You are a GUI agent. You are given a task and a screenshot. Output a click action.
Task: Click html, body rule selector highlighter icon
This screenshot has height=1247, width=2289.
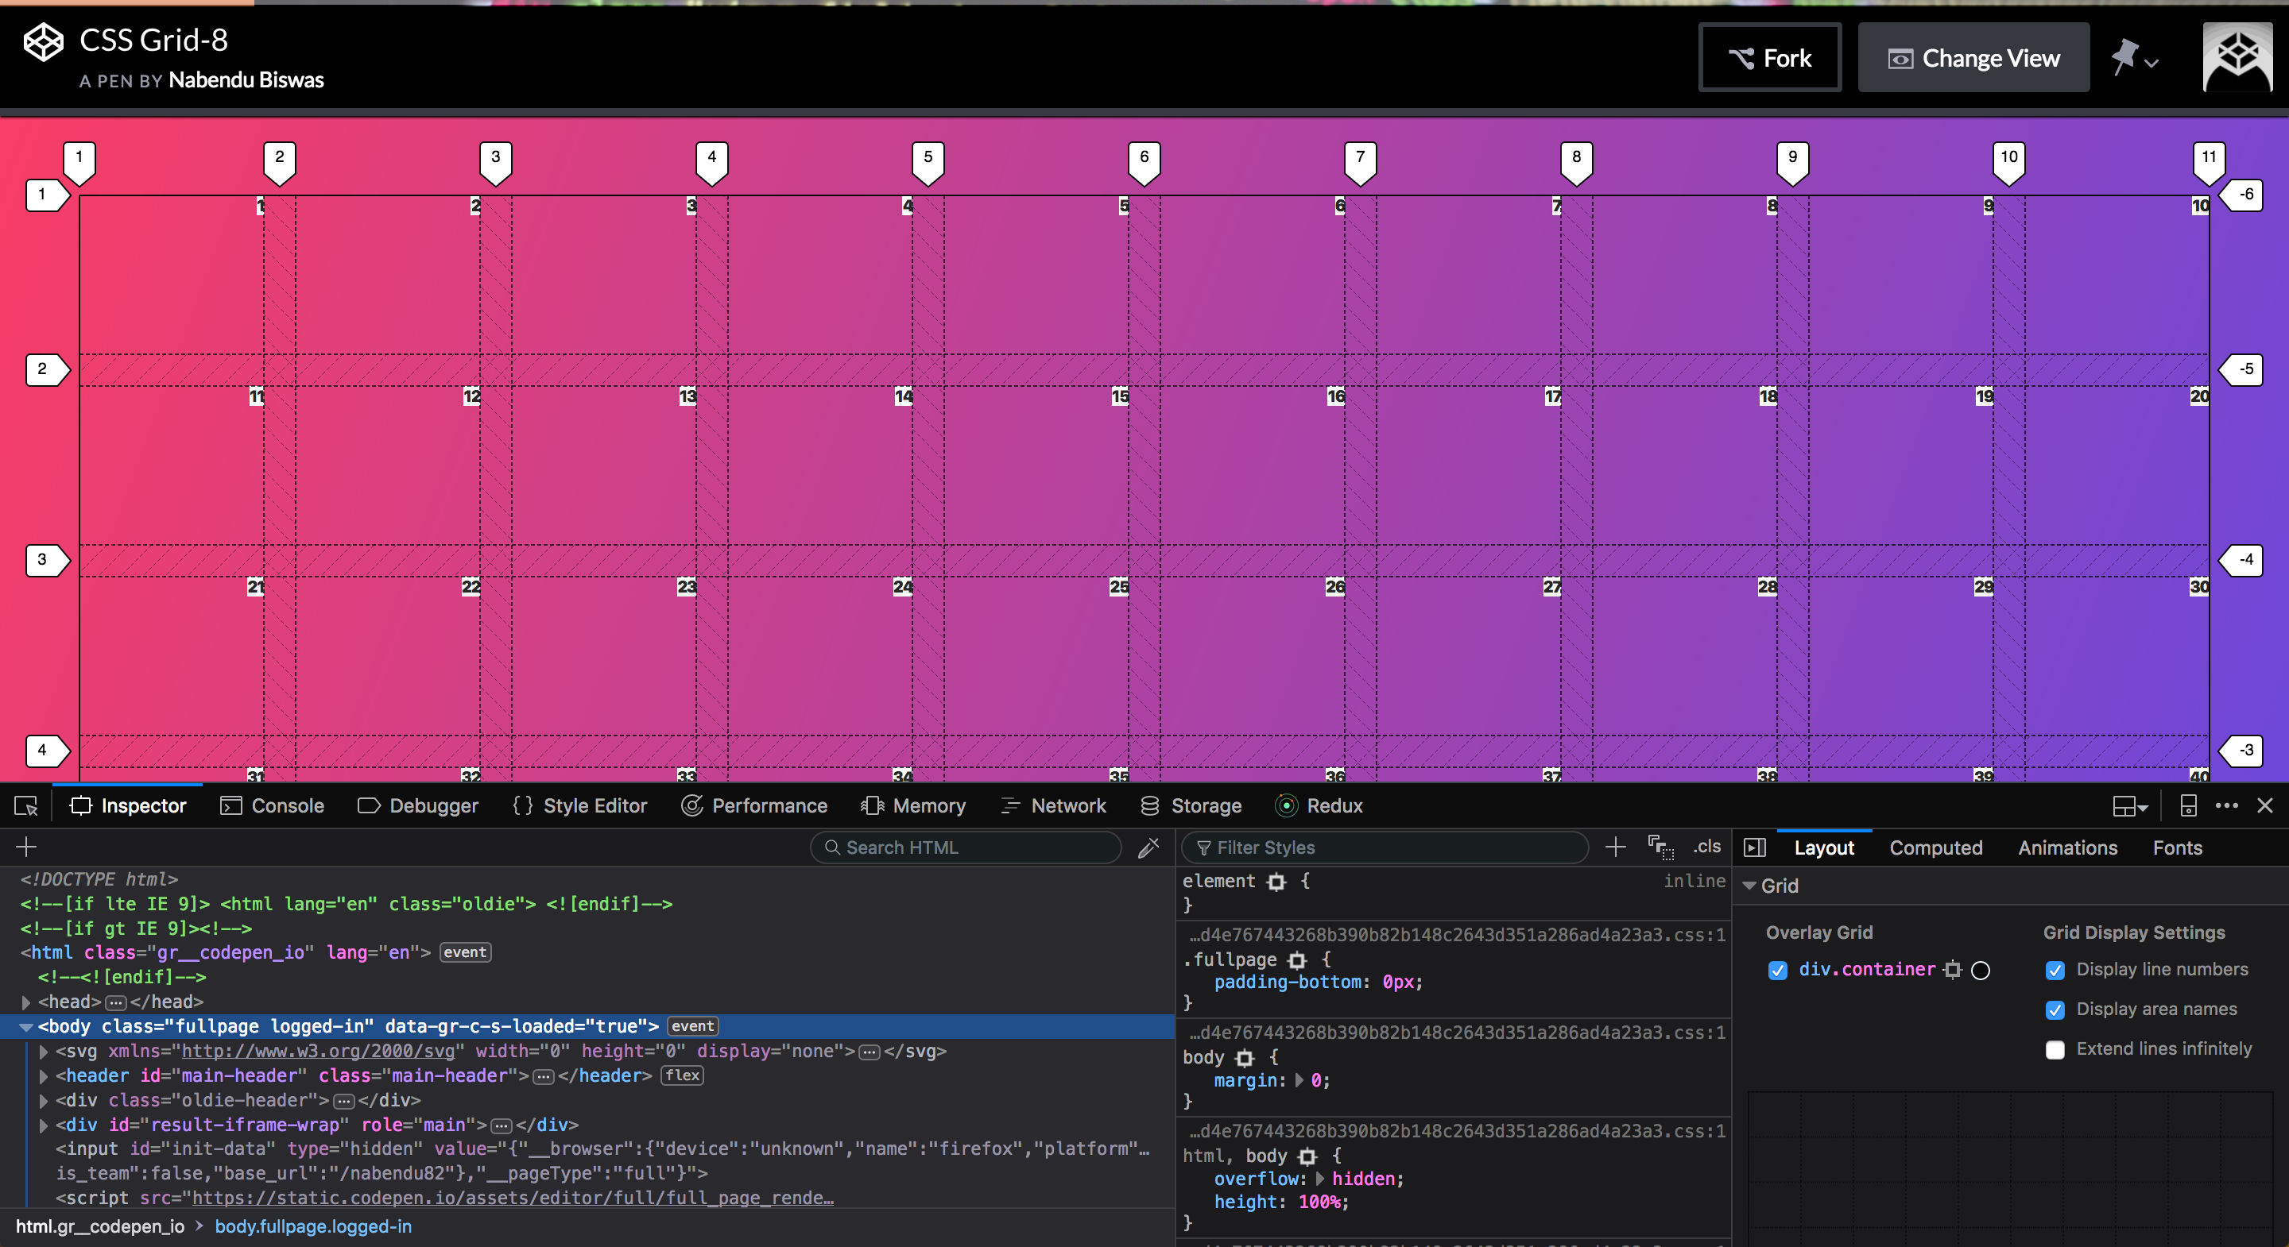[1307, 1156]
